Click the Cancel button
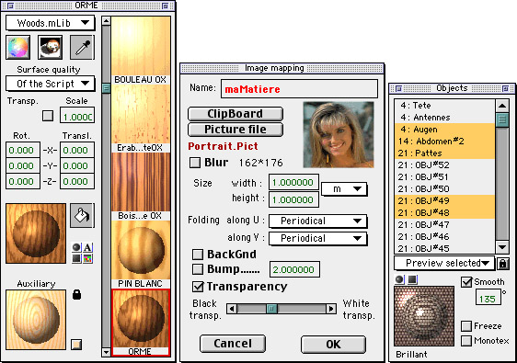Image resolution: width=517 pixels, height=363 pixels. click(233, 344)
